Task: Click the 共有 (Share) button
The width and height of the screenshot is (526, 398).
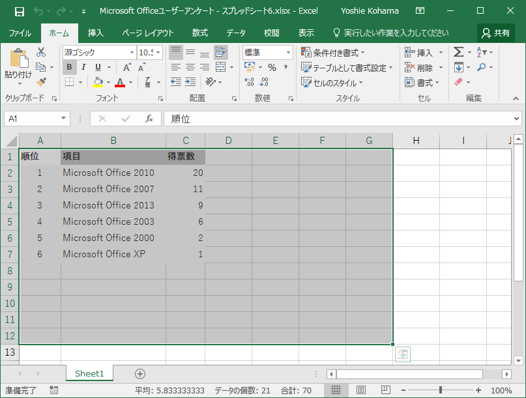Action: pos(495,33)
